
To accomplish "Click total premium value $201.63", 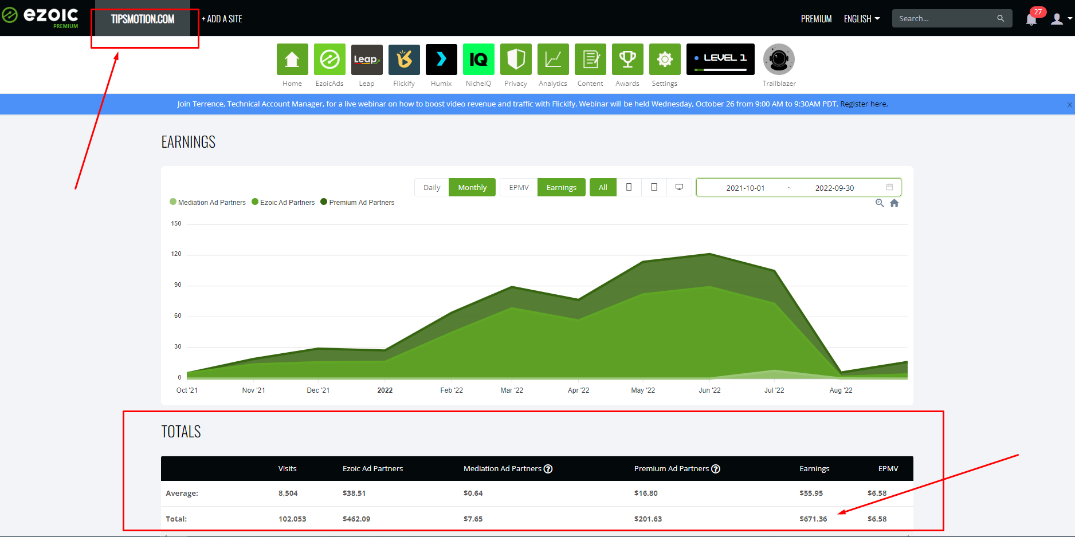I will coord(648,519).
